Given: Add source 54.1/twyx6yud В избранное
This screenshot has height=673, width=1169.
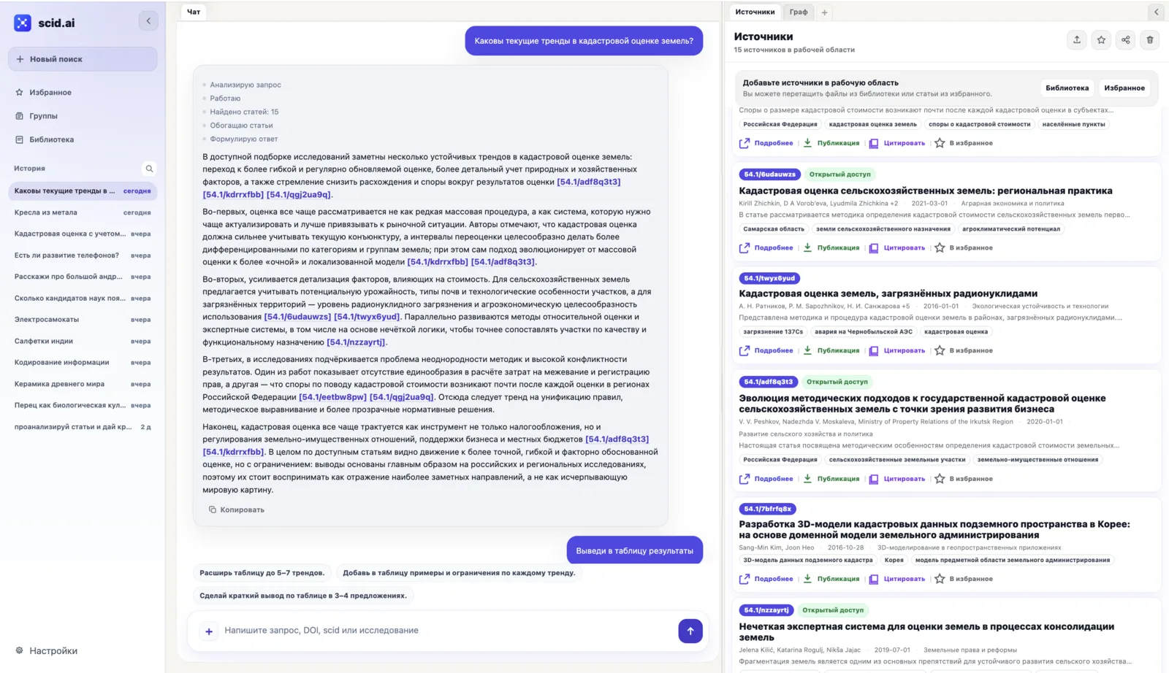Looking at the screenshot, I should pyautogui.click(x=963, y=351).
